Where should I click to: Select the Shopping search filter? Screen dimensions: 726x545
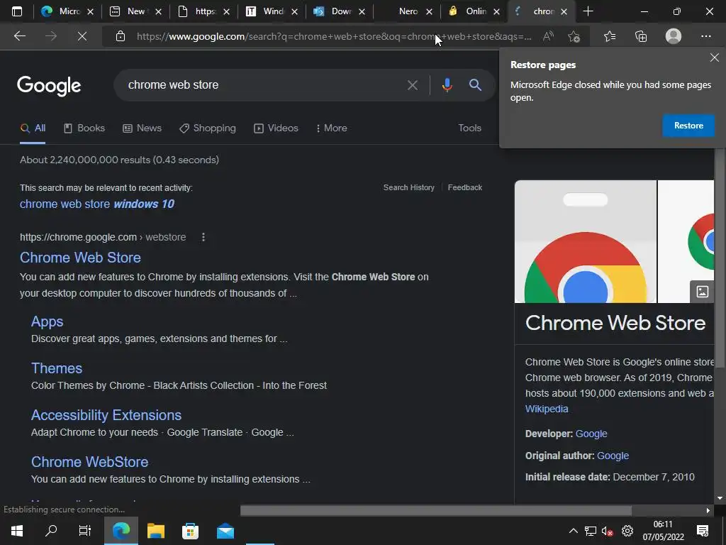tap(208, 128)
